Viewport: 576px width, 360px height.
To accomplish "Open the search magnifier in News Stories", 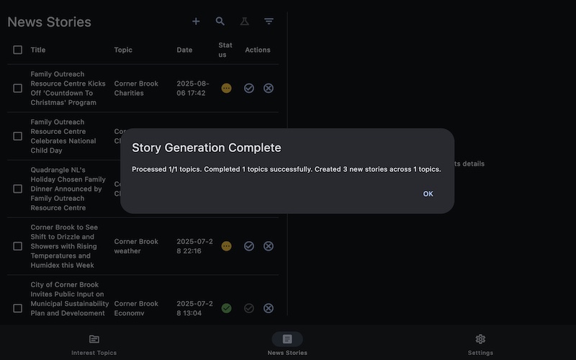I will [x=220, y=22].
